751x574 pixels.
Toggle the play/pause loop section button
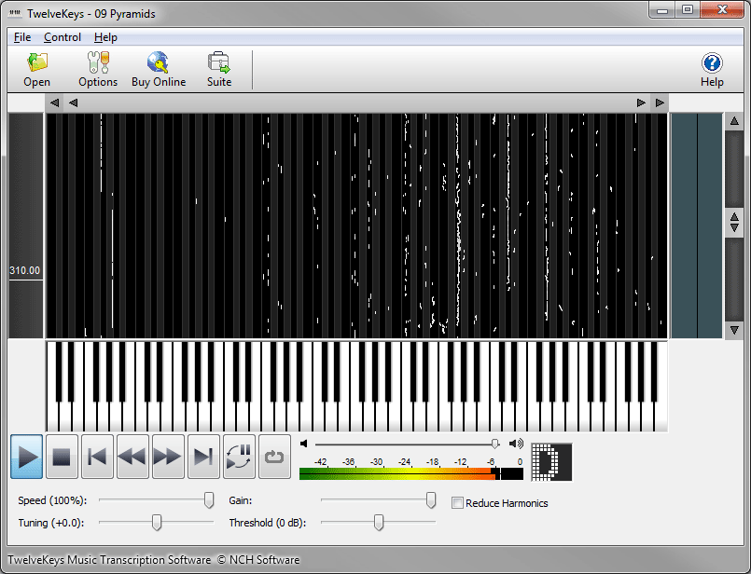tap(239, 457)
